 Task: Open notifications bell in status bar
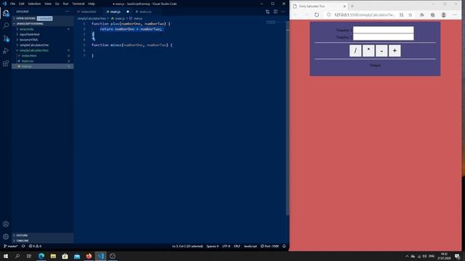(x=284, y=246)
